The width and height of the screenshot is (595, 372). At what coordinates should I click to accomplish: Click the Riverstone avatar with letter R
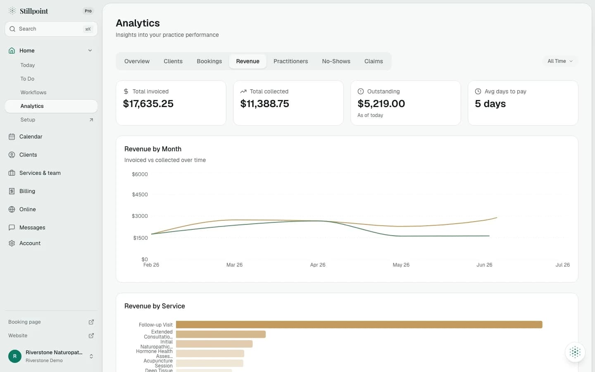[x=15, y=356]
